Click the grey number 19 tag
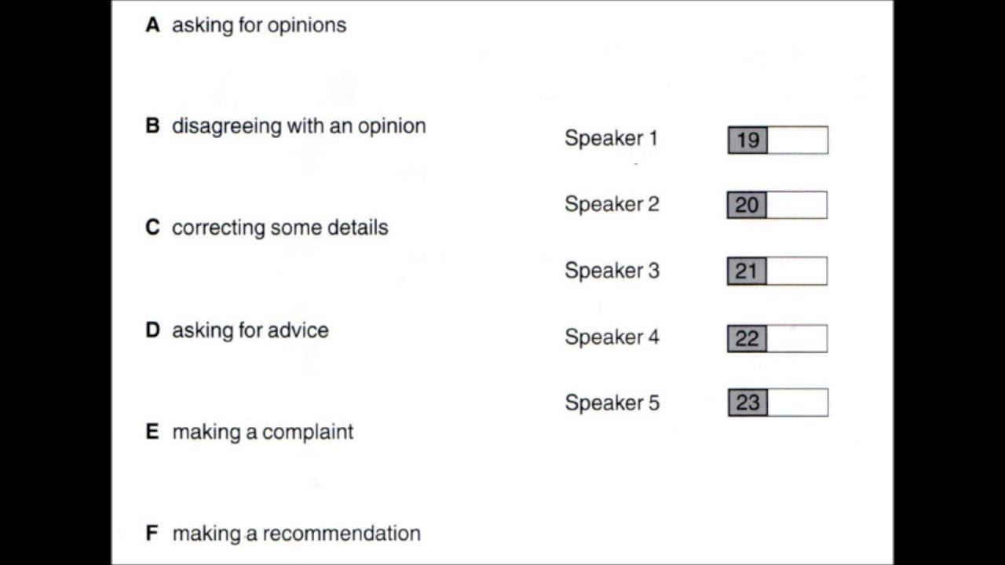Screen dimensions: 1005x565 747,140
